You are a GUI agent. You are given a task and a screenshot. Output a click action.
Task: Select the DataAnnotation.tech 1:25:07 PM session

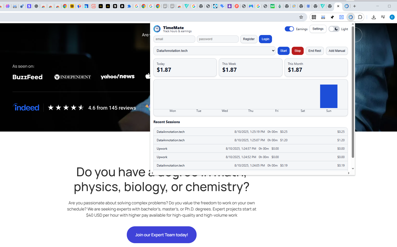[x=251, y=140]
